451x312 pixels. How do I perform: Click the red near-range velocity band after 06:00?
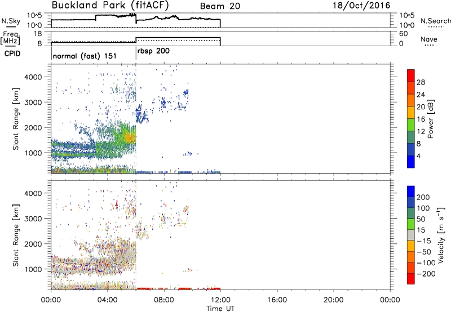(178, 288)
